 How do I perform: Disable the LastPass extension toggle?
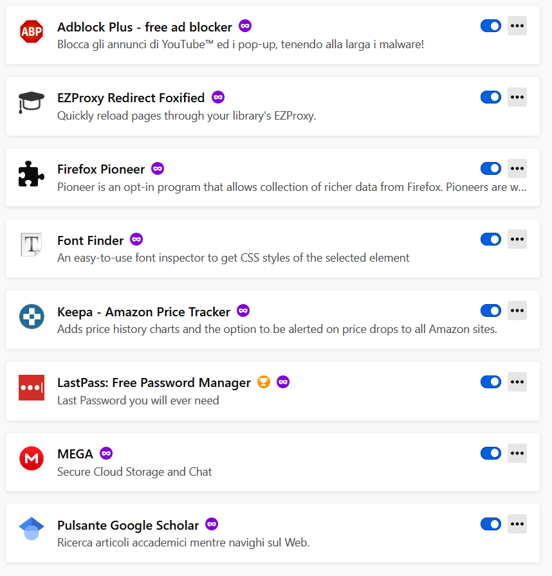click(x=491, y=382)
